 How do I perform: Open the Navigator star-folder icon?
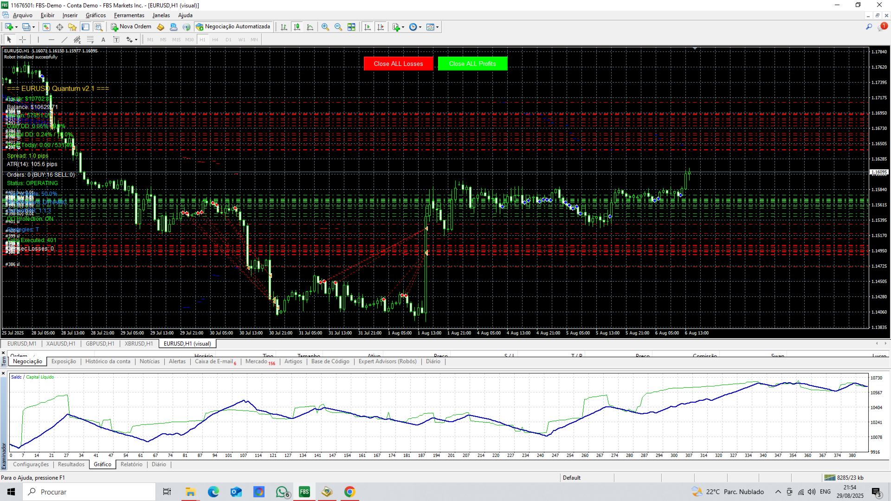pyautogui.click(x=72, y=27)
